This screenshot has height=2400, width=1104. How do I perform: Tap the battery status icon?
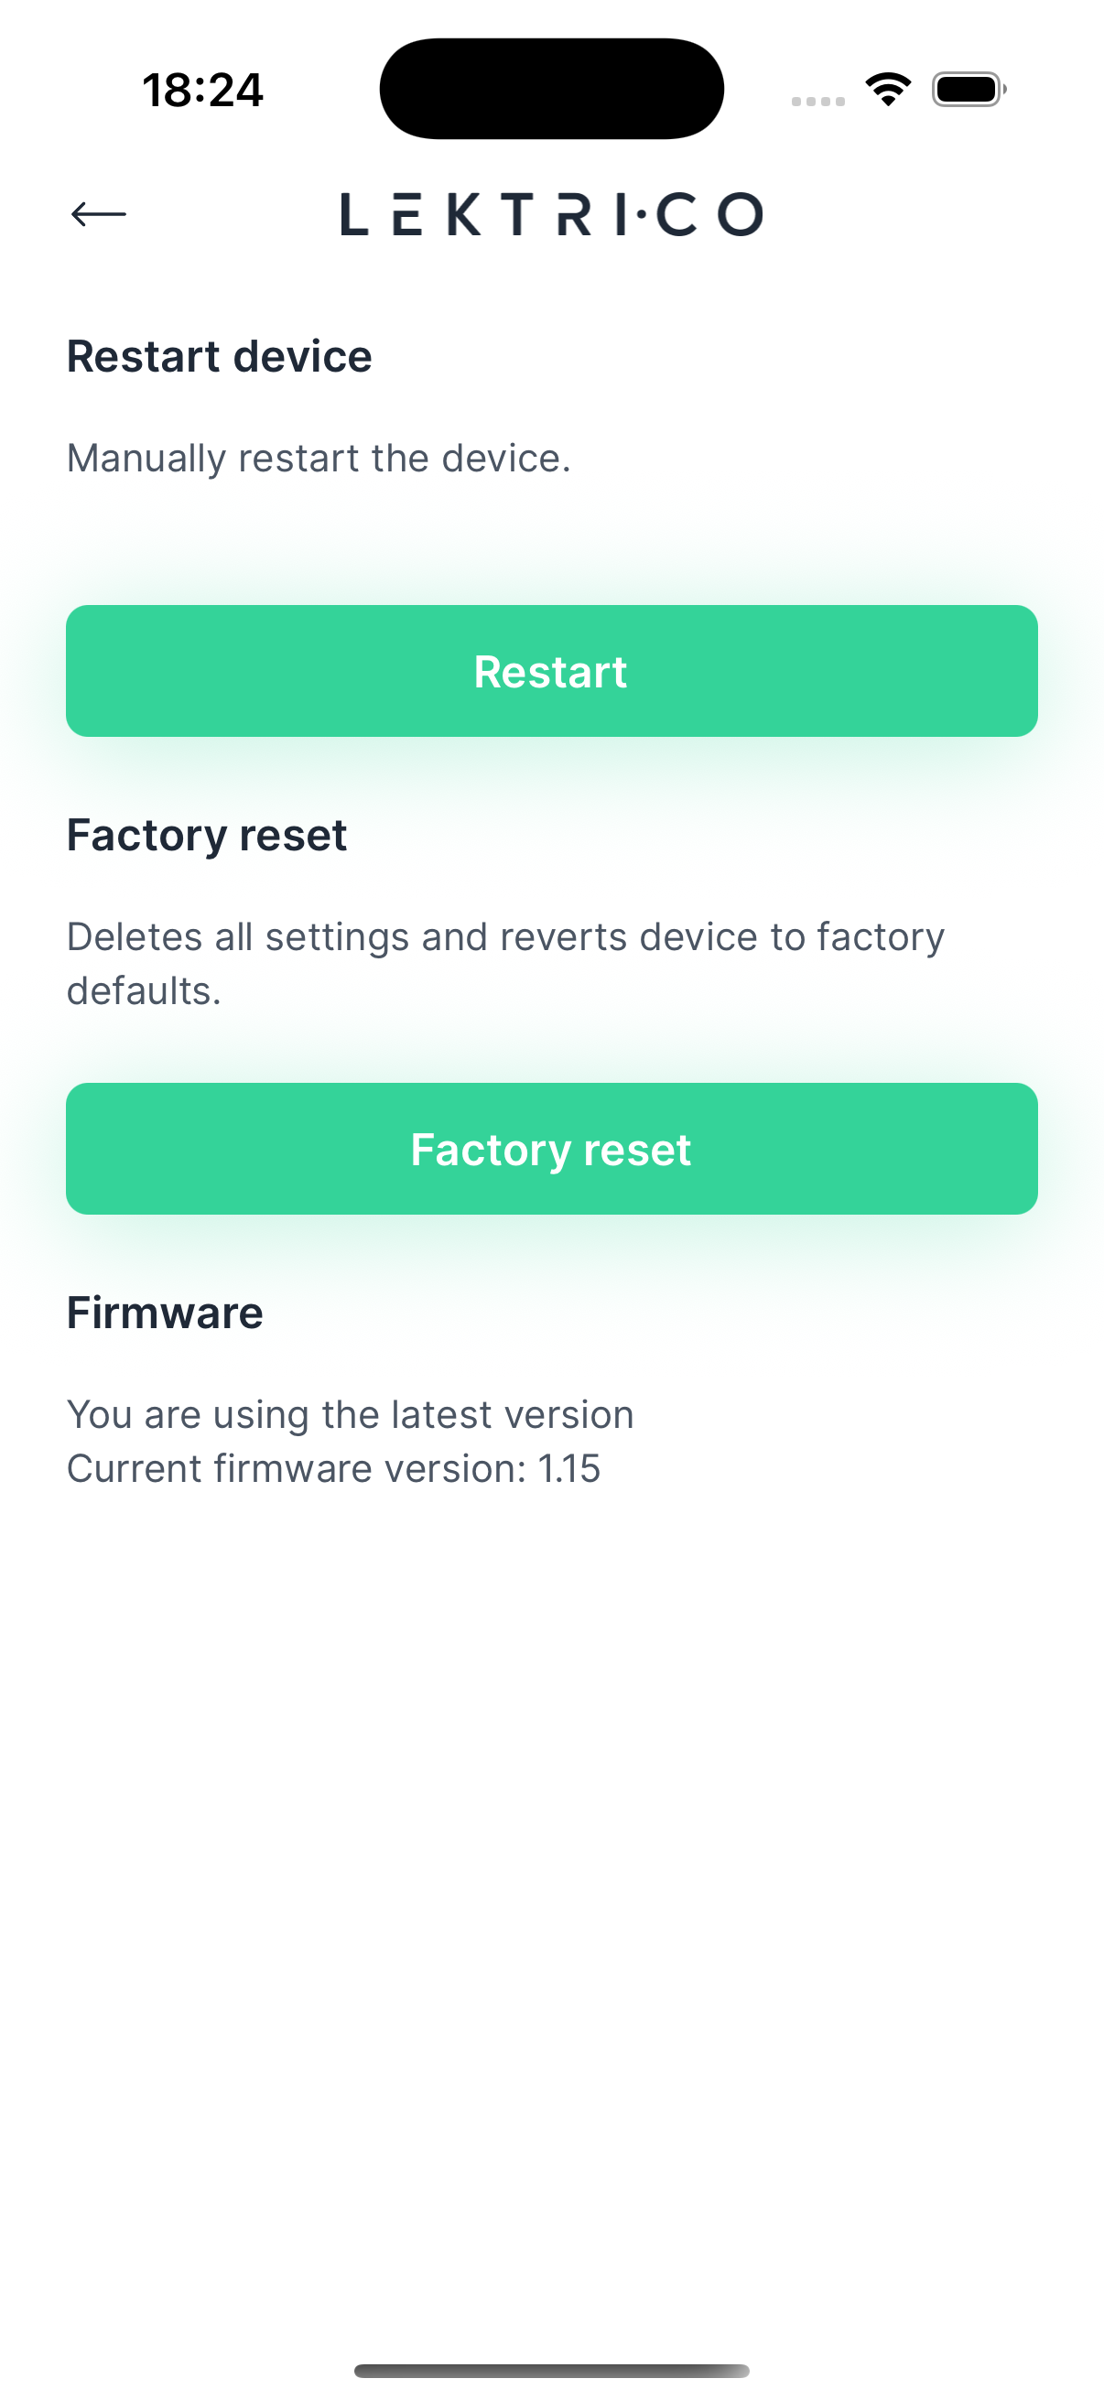click(968, 90)
